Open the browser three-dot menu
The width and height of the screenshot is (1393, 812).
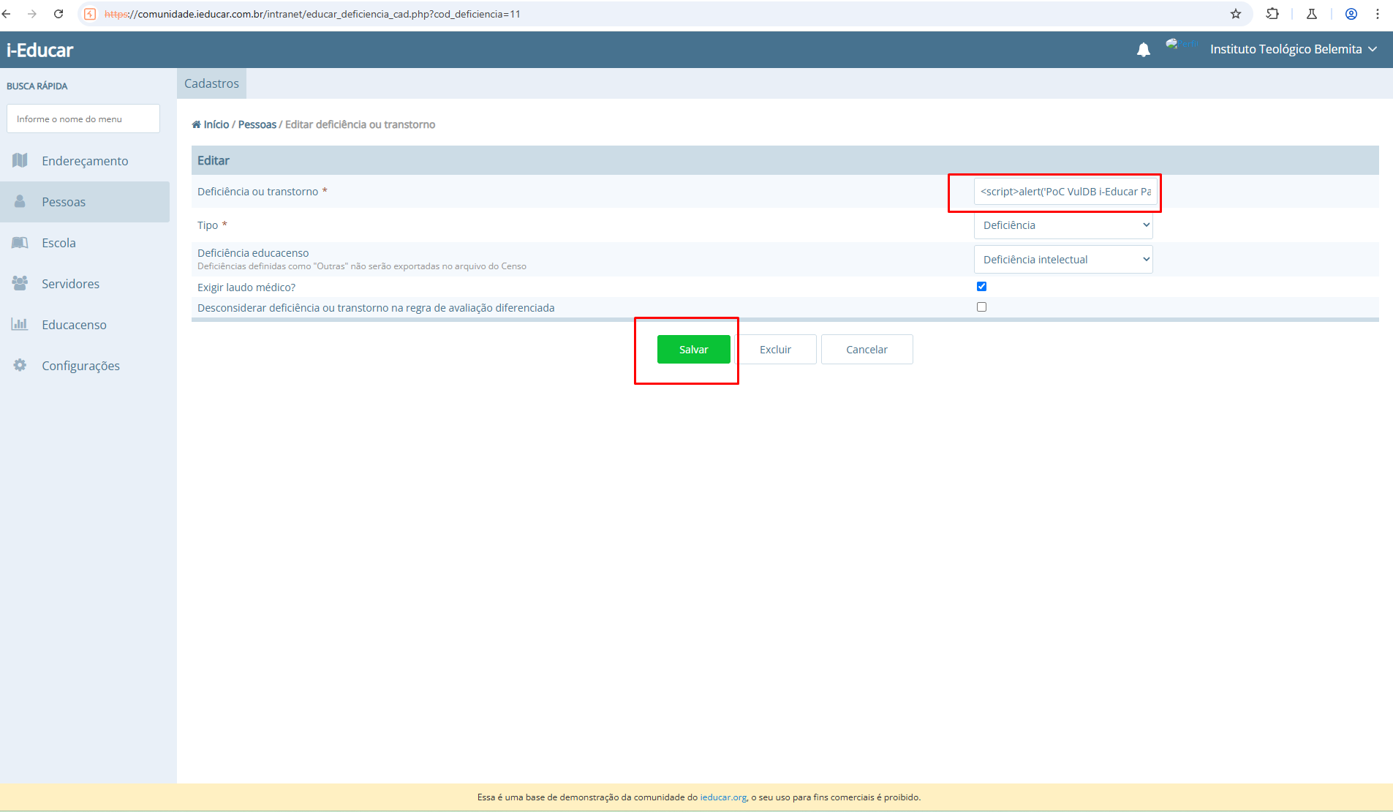click(x=1378, y=14)
